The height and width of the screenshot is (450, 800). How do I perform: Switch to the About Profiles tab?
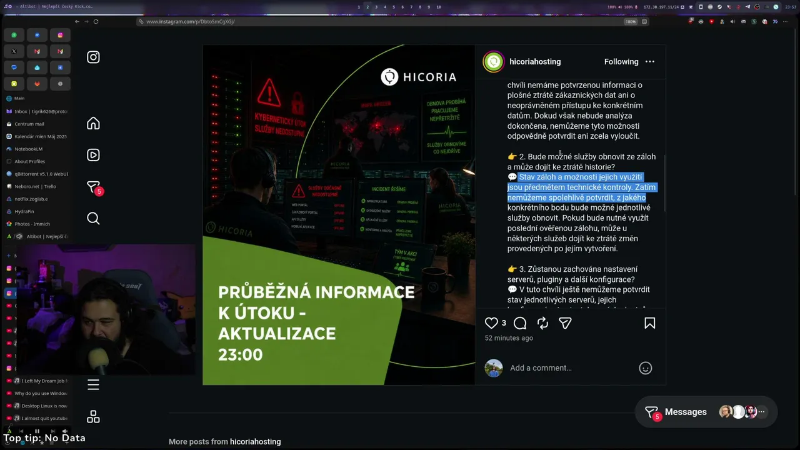pos(37,161)
